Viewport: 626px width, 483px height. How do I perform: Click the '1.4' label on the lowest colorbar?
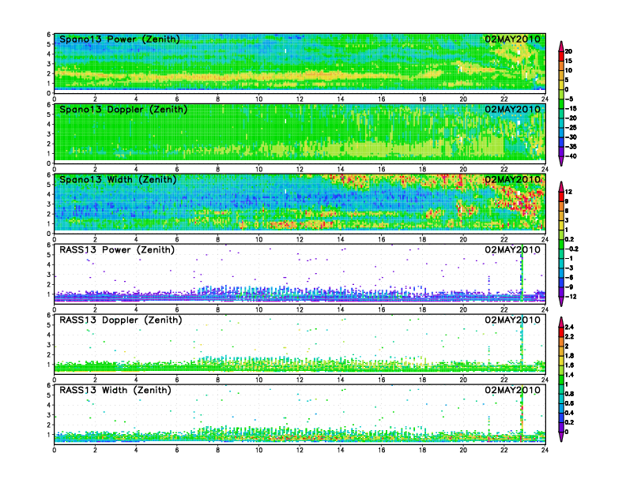coord(569,375)
